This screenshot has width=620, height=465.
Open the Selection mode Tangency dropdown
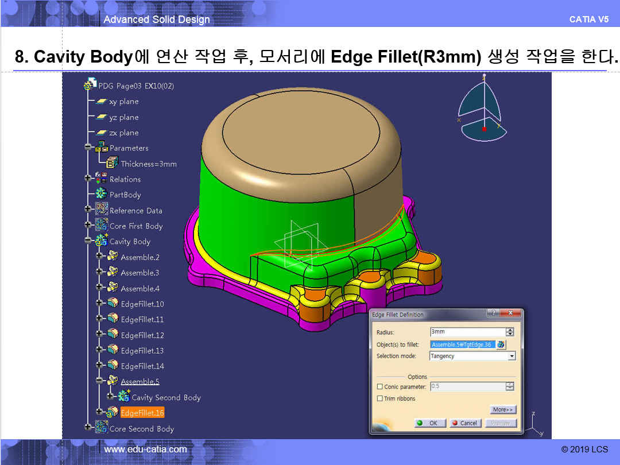coord(511,356)
